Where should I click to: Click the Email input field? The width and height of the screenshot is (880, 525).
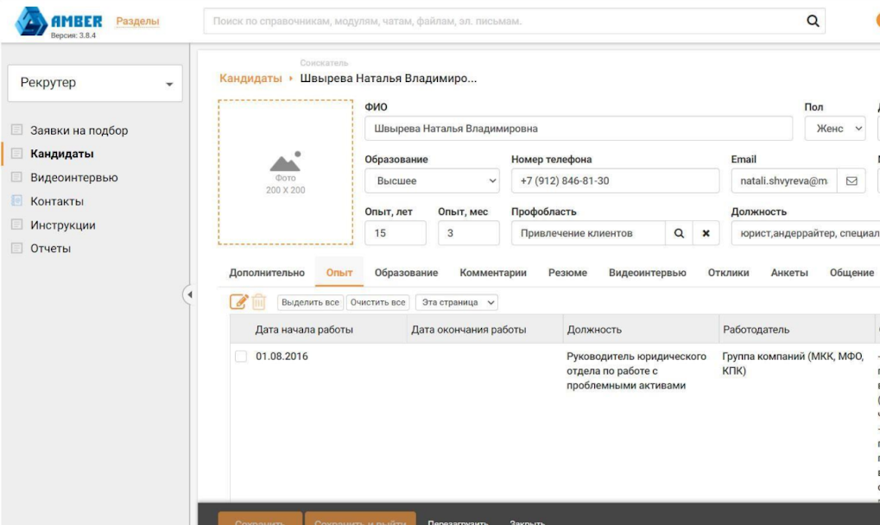(x=784, y=180)
